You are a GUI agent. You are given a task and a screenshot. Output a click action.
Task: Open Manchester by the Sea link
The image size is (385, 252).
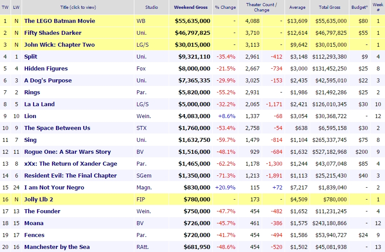click(57, 247)
